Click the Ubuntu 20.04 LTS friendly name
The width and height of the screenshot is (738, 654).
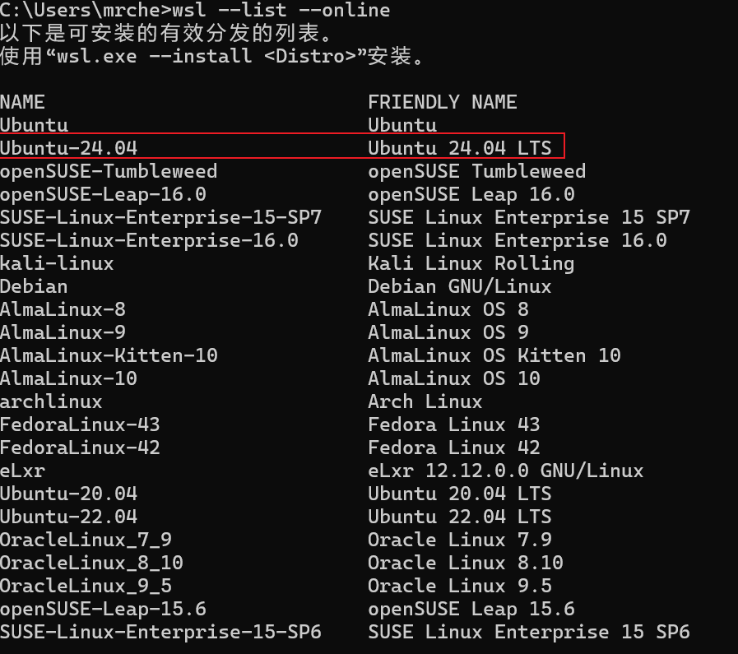click(x=460, y=494)
